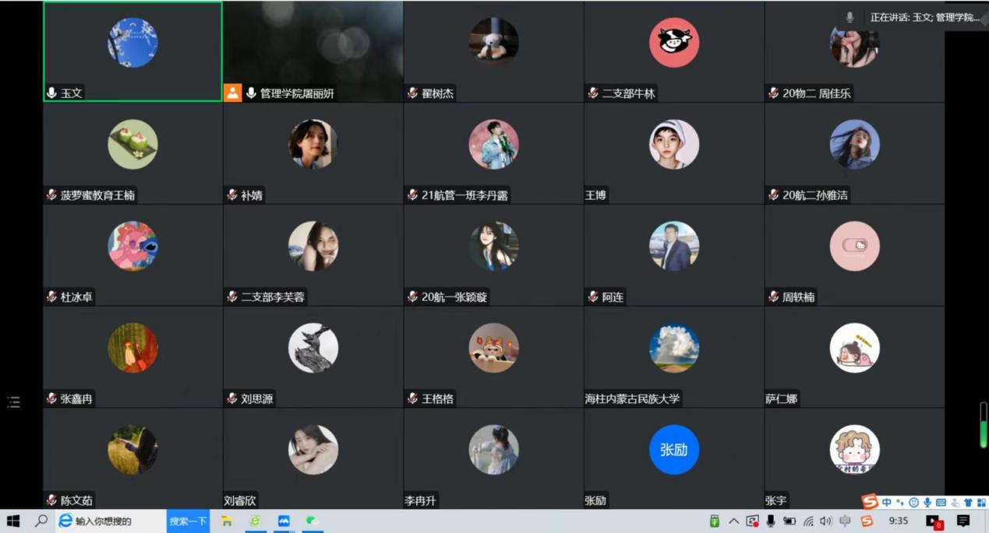Open File Explorer from the taskbar

point(226,521)
